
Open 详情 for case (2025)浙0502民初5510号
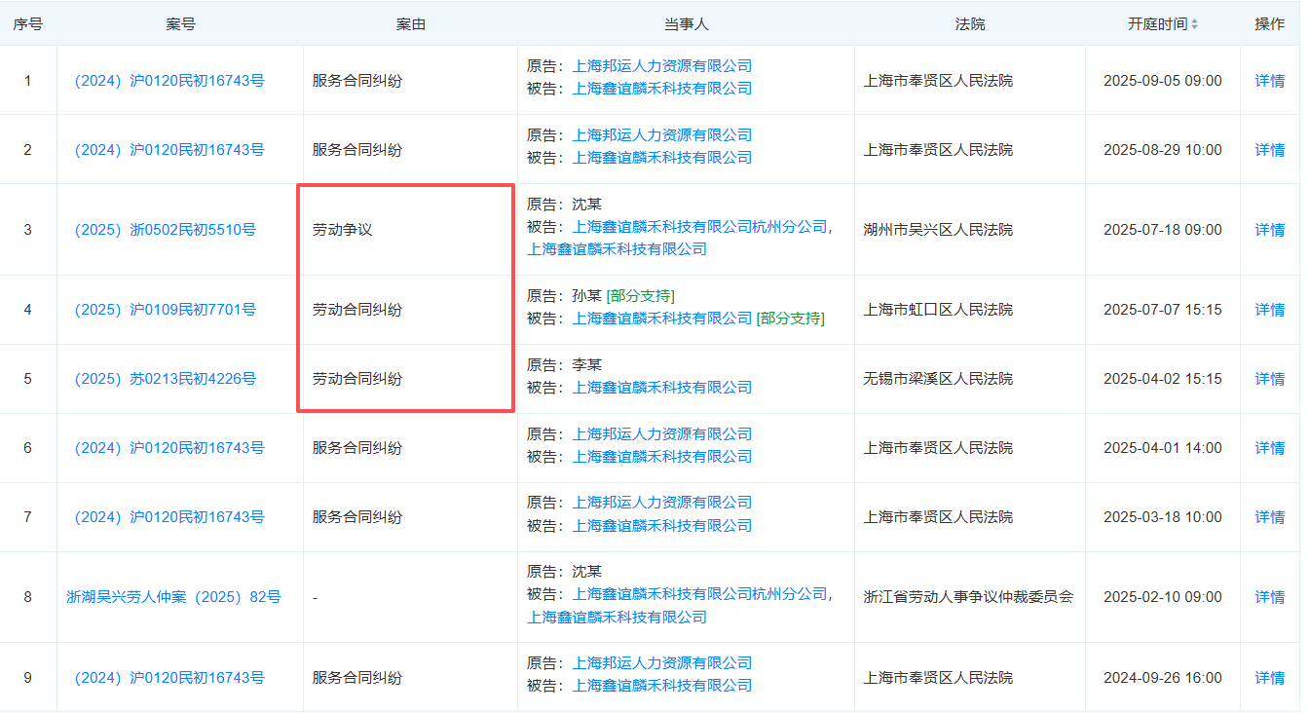click(x=1269, y=230)
